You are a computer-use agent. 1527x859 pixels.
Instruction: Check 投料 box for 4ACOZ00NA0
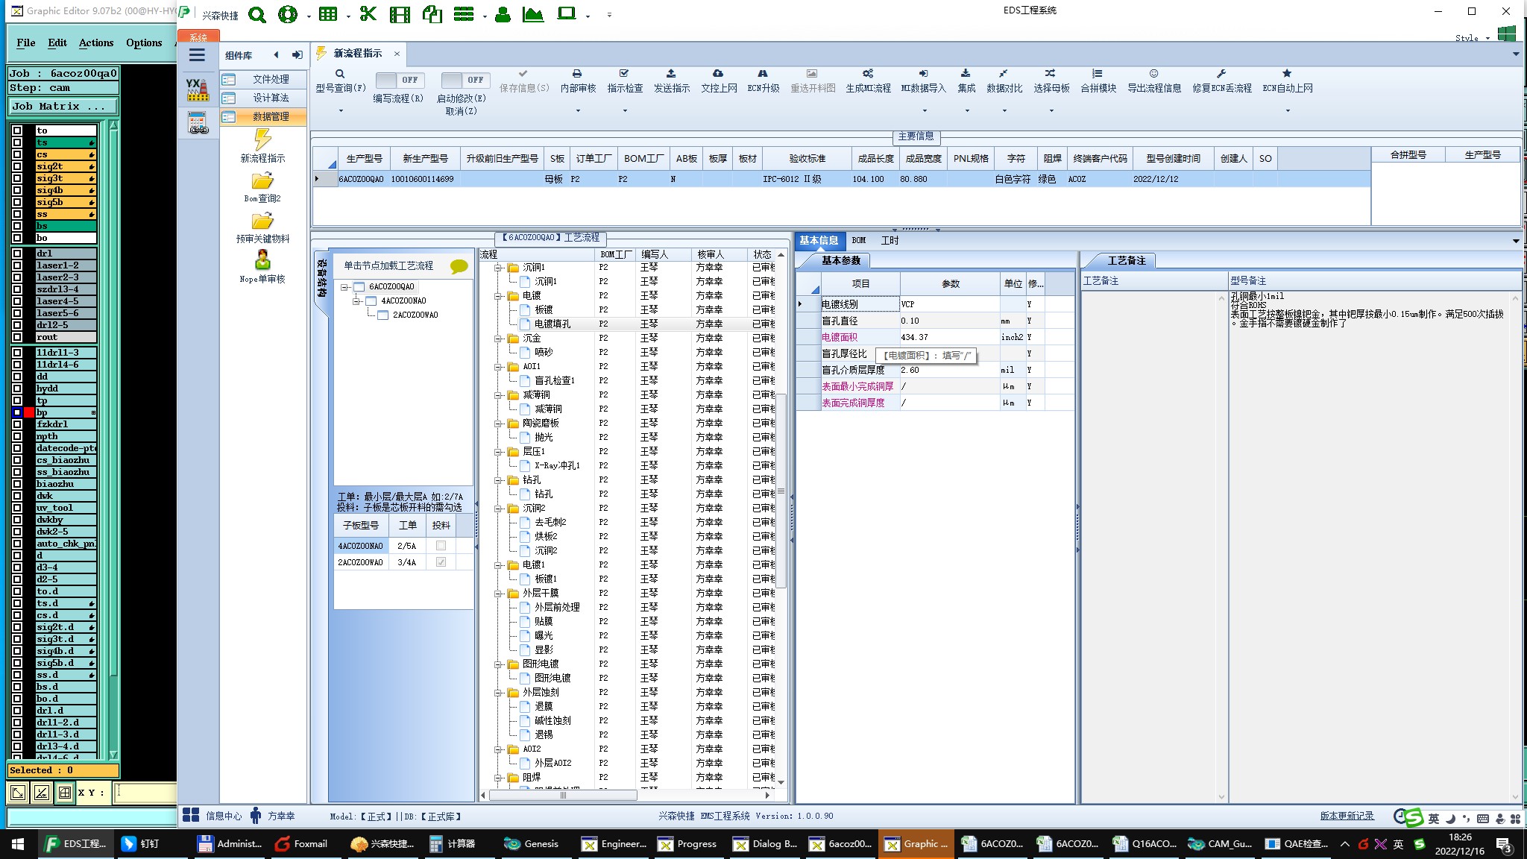(441, 546)
